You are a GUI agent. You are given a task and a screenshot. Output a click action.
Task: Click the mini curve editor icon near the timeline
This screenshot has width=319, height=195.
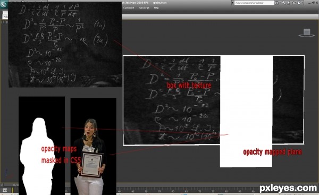tap(5, 190)
